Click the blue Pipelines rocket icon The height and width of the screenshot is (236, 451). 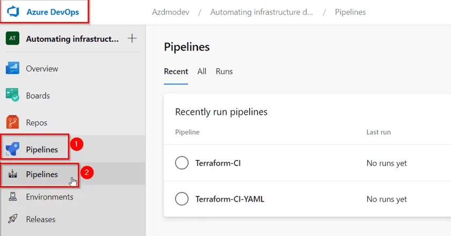[x=12, y=149]
